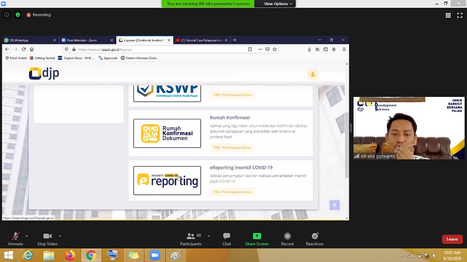This screenshot has width=467, height=262.
Task: Click the green Share Screen button
Action: (257, 239)
